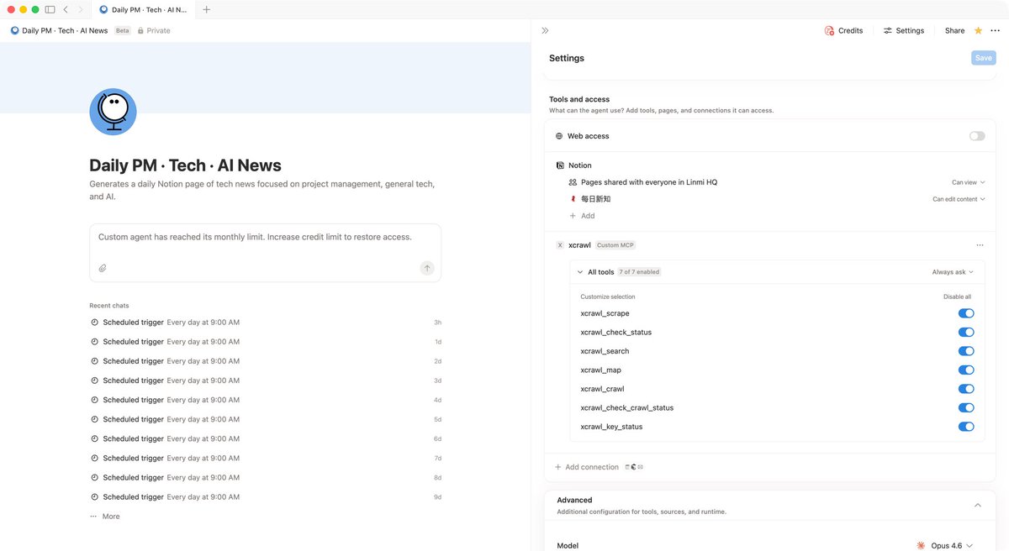Open the top-right three-dot menu
The height and width of the screenshot is (551, 1009).
pyautogui.click(x=996, y=30)
